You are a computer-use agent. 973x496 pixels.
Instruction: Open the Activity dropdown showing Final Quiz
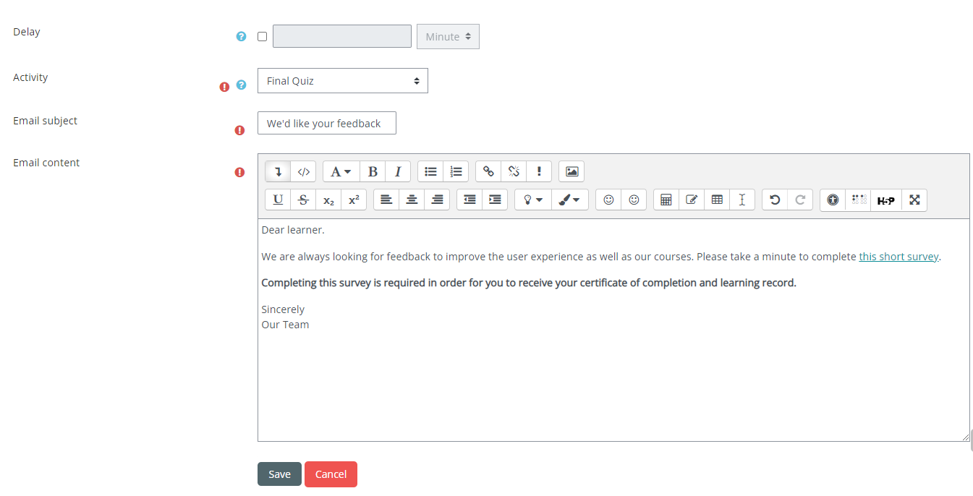[342, 81]
